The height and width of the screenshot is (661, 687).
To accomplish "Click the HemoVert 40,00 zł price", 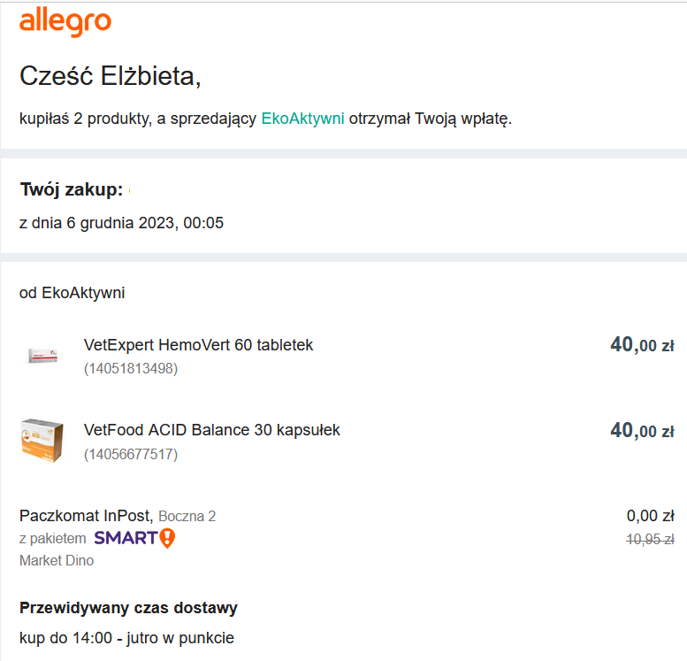I will click(642, 345).
